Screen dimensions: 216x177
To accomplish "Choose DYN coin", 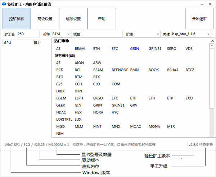I will pyautogui.click(x=78, y=91).
